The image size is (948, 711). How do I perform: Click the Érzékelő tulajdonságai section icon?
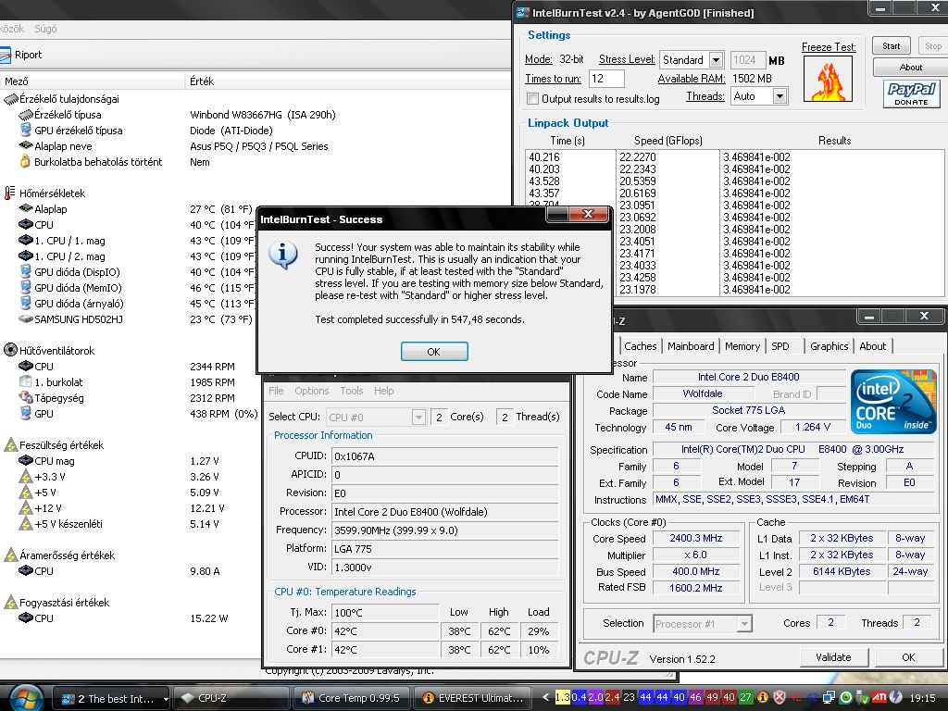(x=10, y=98)
